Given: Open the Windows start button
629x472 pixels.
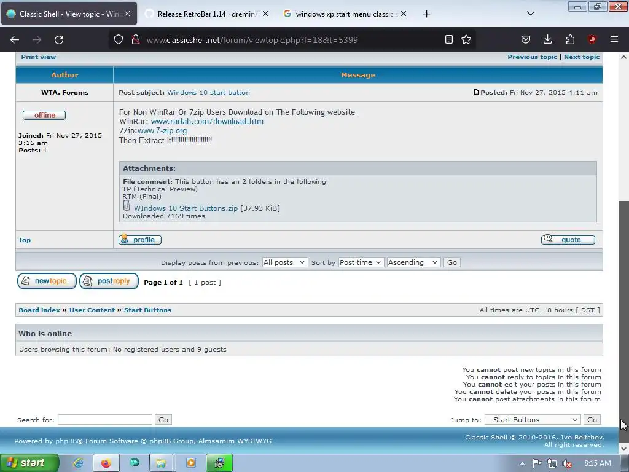Looking at the screenshot, I should 29,463.
